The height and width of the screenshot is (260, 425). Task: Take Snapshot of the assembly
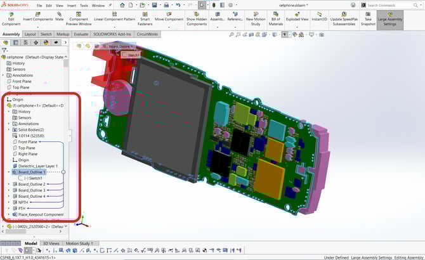368,19
